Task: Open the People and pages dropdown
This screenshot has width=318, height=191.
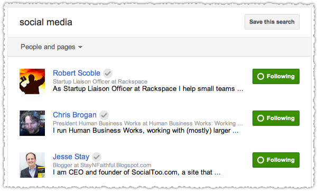Action: pyautogui.click(x=52, y=47)
